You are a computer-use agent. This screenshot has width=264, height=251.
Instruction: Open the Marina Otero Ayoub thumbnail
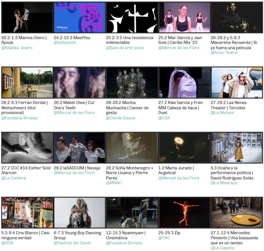(x=27, y=17)
